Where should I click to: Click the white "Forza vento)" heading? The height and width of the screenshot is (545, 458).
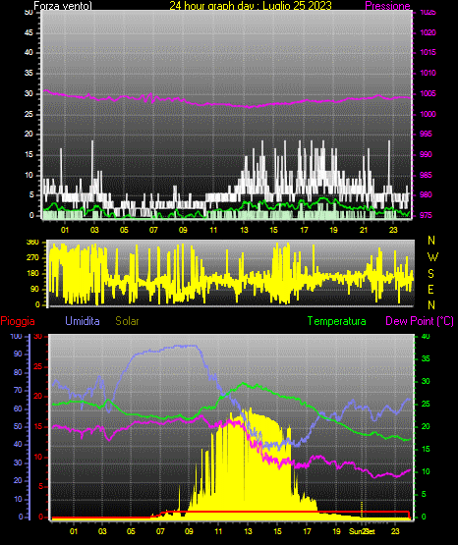[63, 6]
